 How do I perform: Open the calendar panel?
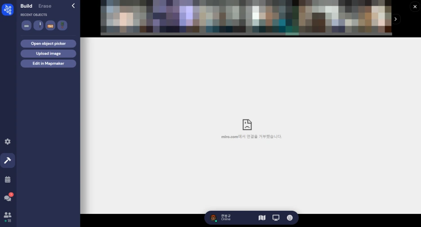[x=8, y=179]
